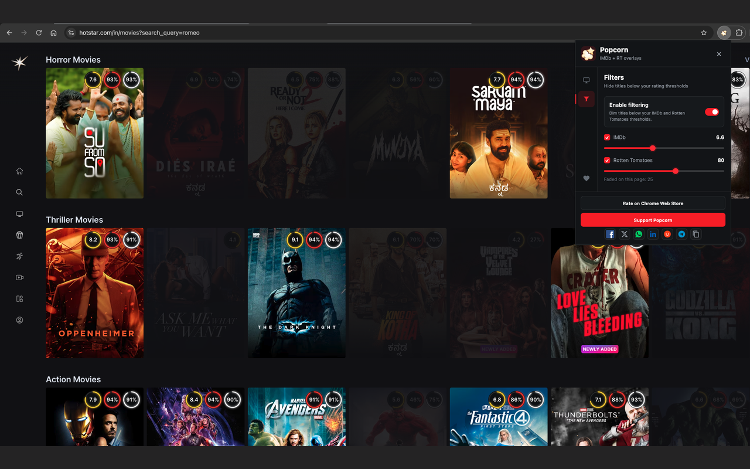Click the Support Popcorn button

(x=653, y=220)
